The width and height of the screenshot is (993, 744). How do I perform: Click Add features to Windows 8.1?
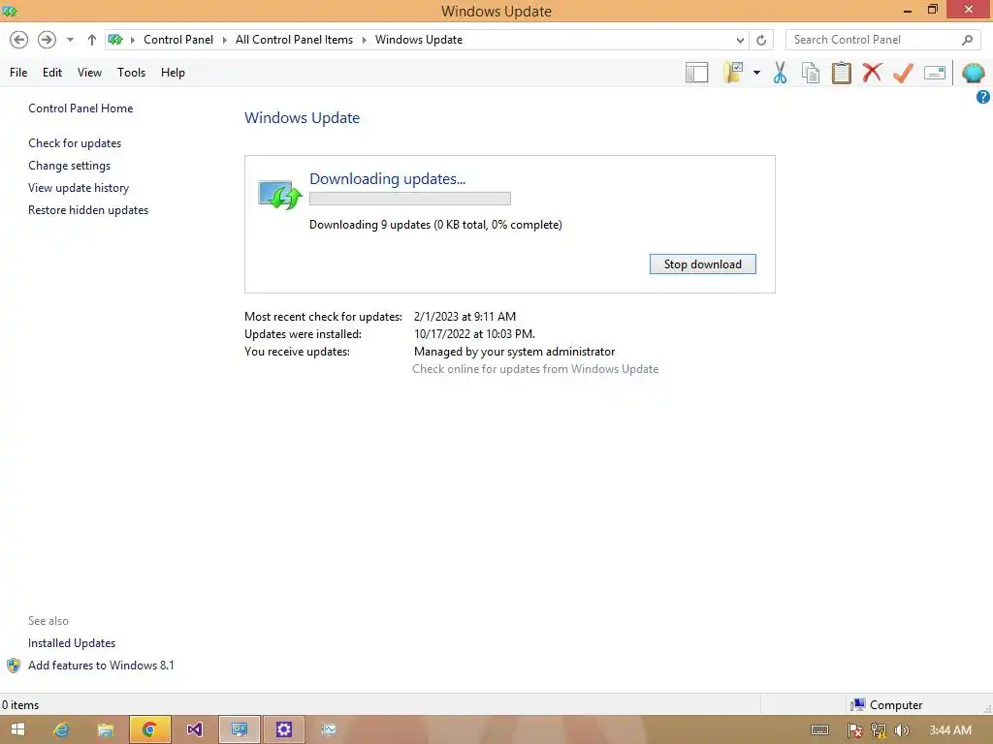point(101,665)
